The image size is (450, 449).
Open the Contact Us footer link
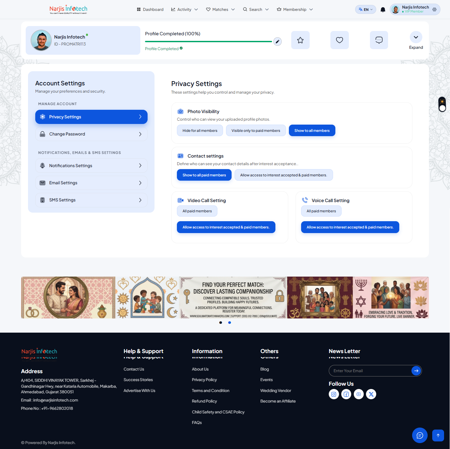coord(134,369)
